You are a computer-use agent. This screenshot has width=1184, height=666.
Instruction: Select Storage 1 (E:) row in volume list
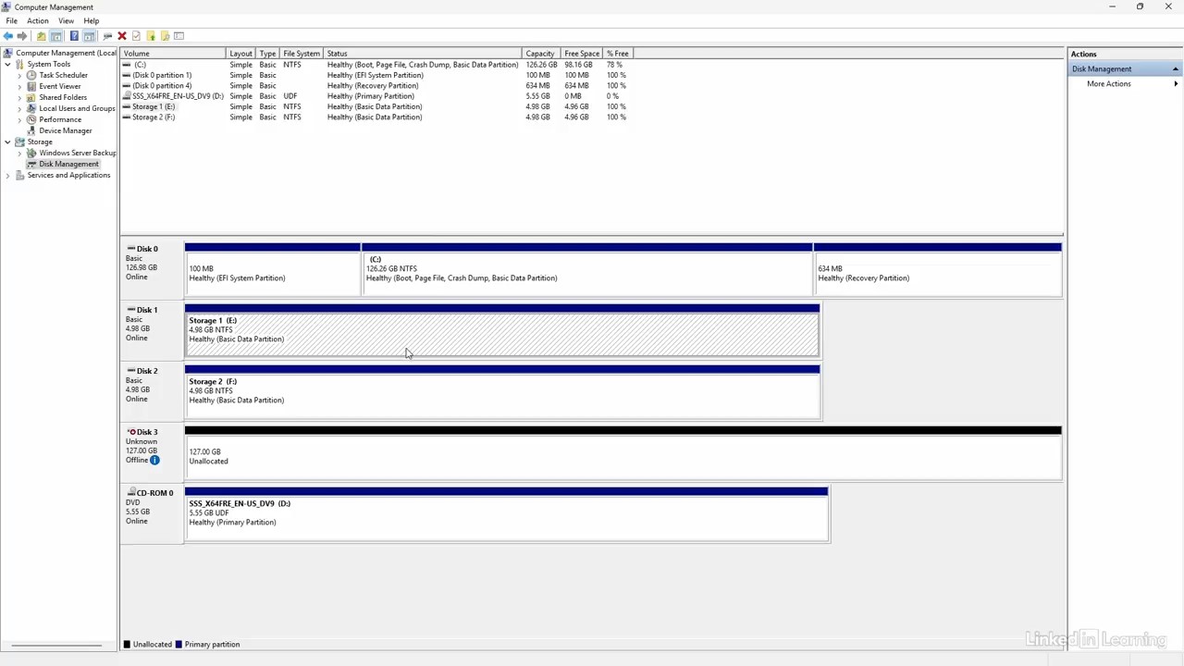click(376, 106)
